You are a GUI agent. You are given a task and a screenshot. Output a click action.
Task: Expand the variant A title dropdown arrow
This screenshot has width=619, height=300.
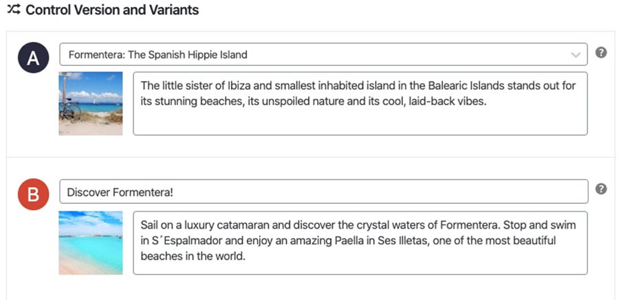coord(576,55)
